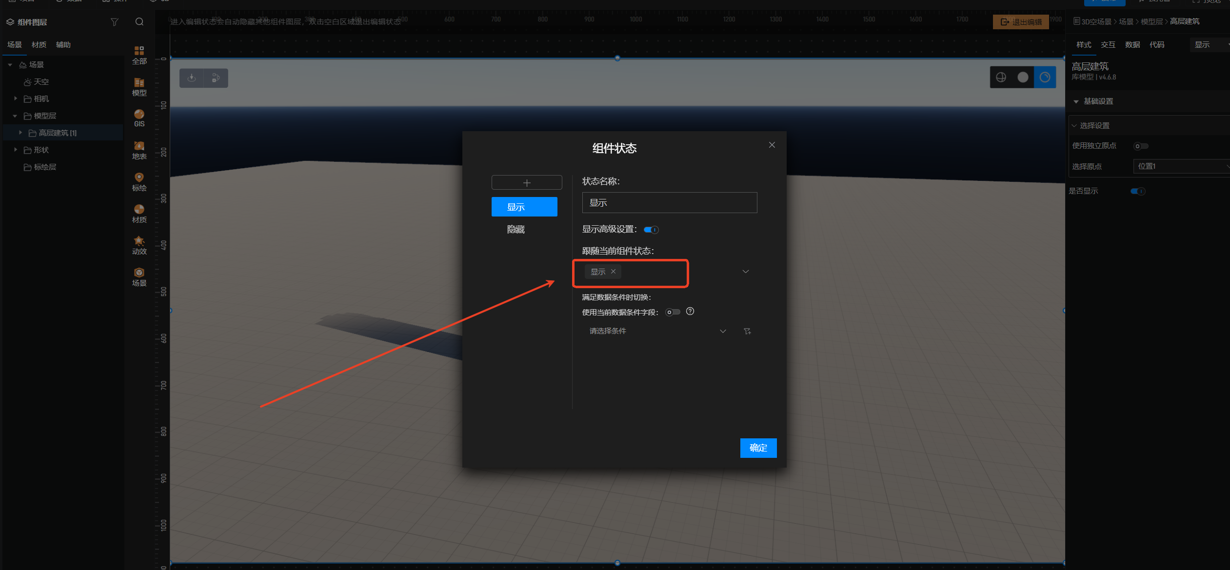Click the condition filter add icon
Image resolution: width=1230 pixels, height=570 pixels.
747,331
